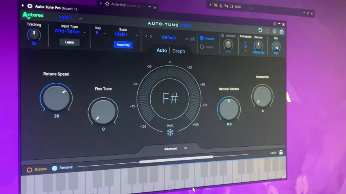Open Auto-Tune Pro settings gear

pos(275,31)
